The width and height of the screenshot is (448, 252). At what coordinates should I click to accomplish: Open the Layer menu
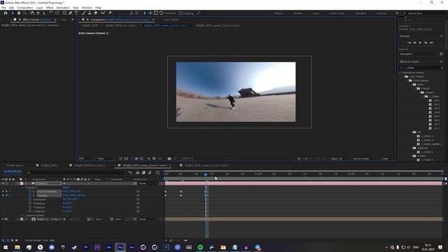click(40, 8)
